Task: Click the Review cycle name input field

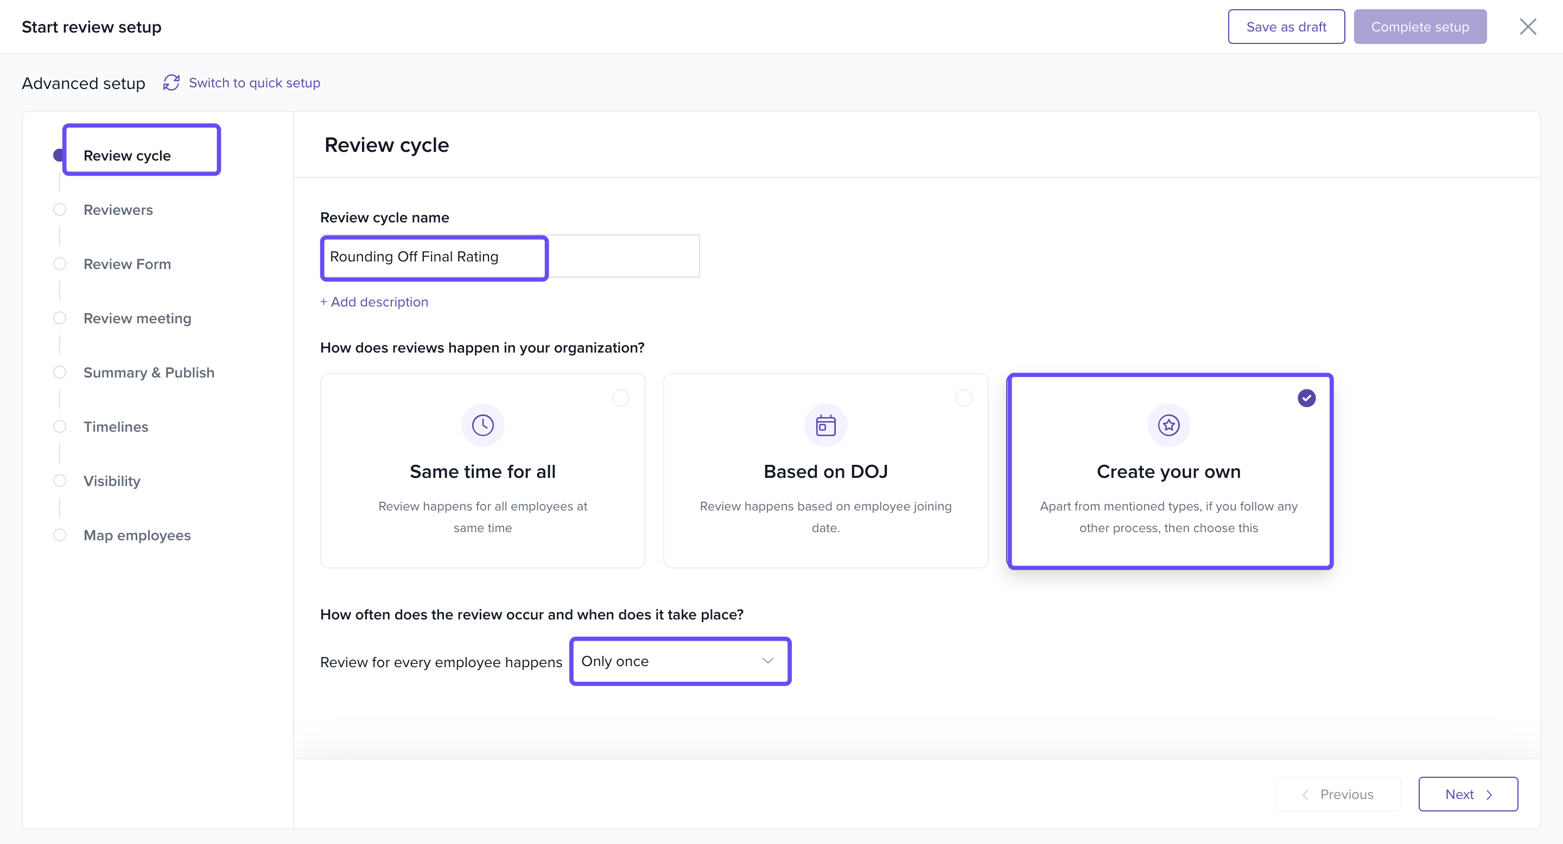Action: point(510,257)
